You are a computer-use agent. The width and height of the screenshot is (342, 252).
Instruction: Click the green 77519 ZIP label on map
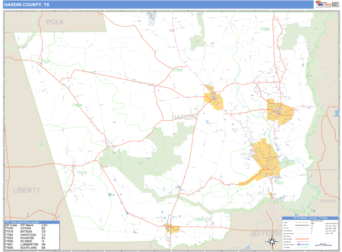[x=82, y=173]
